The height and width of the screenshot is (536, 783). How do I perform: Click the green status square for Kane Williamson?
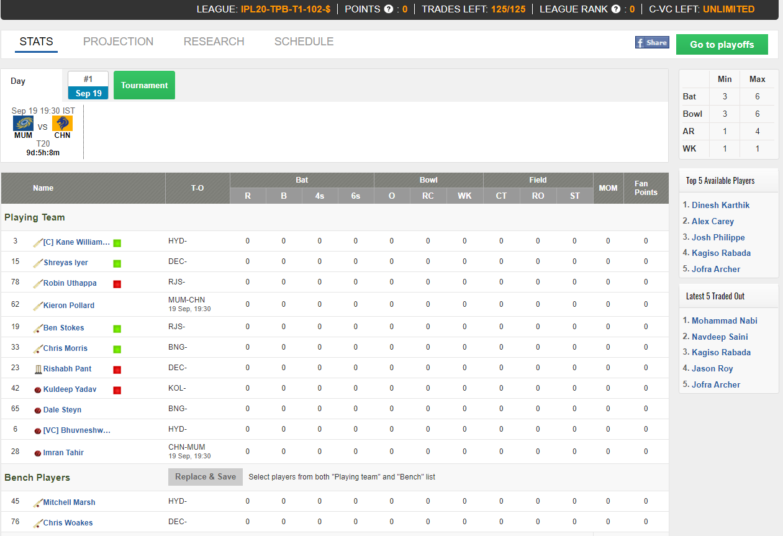117,243
